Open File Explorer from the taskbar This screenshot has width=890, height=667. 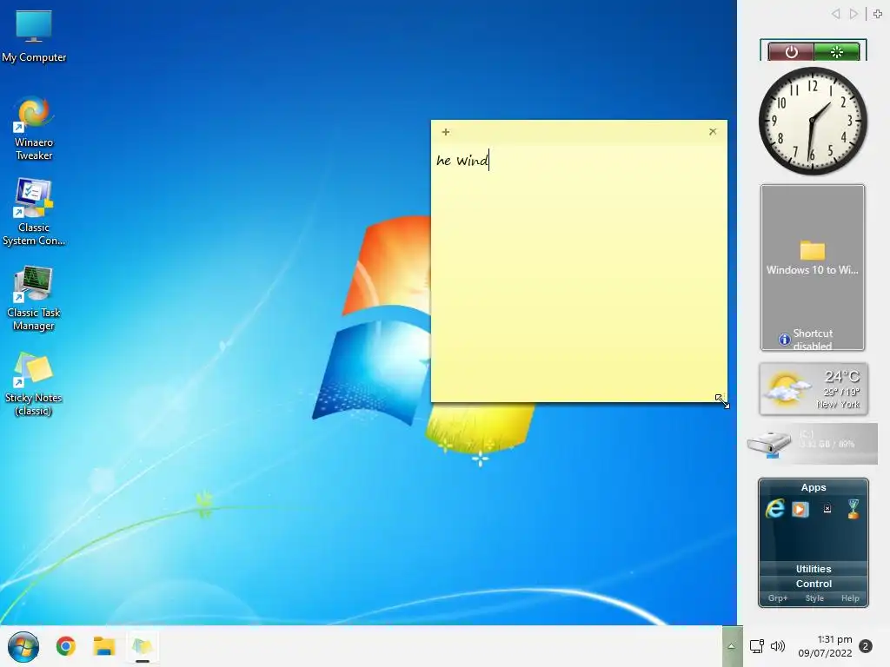(x=104, y=646)
